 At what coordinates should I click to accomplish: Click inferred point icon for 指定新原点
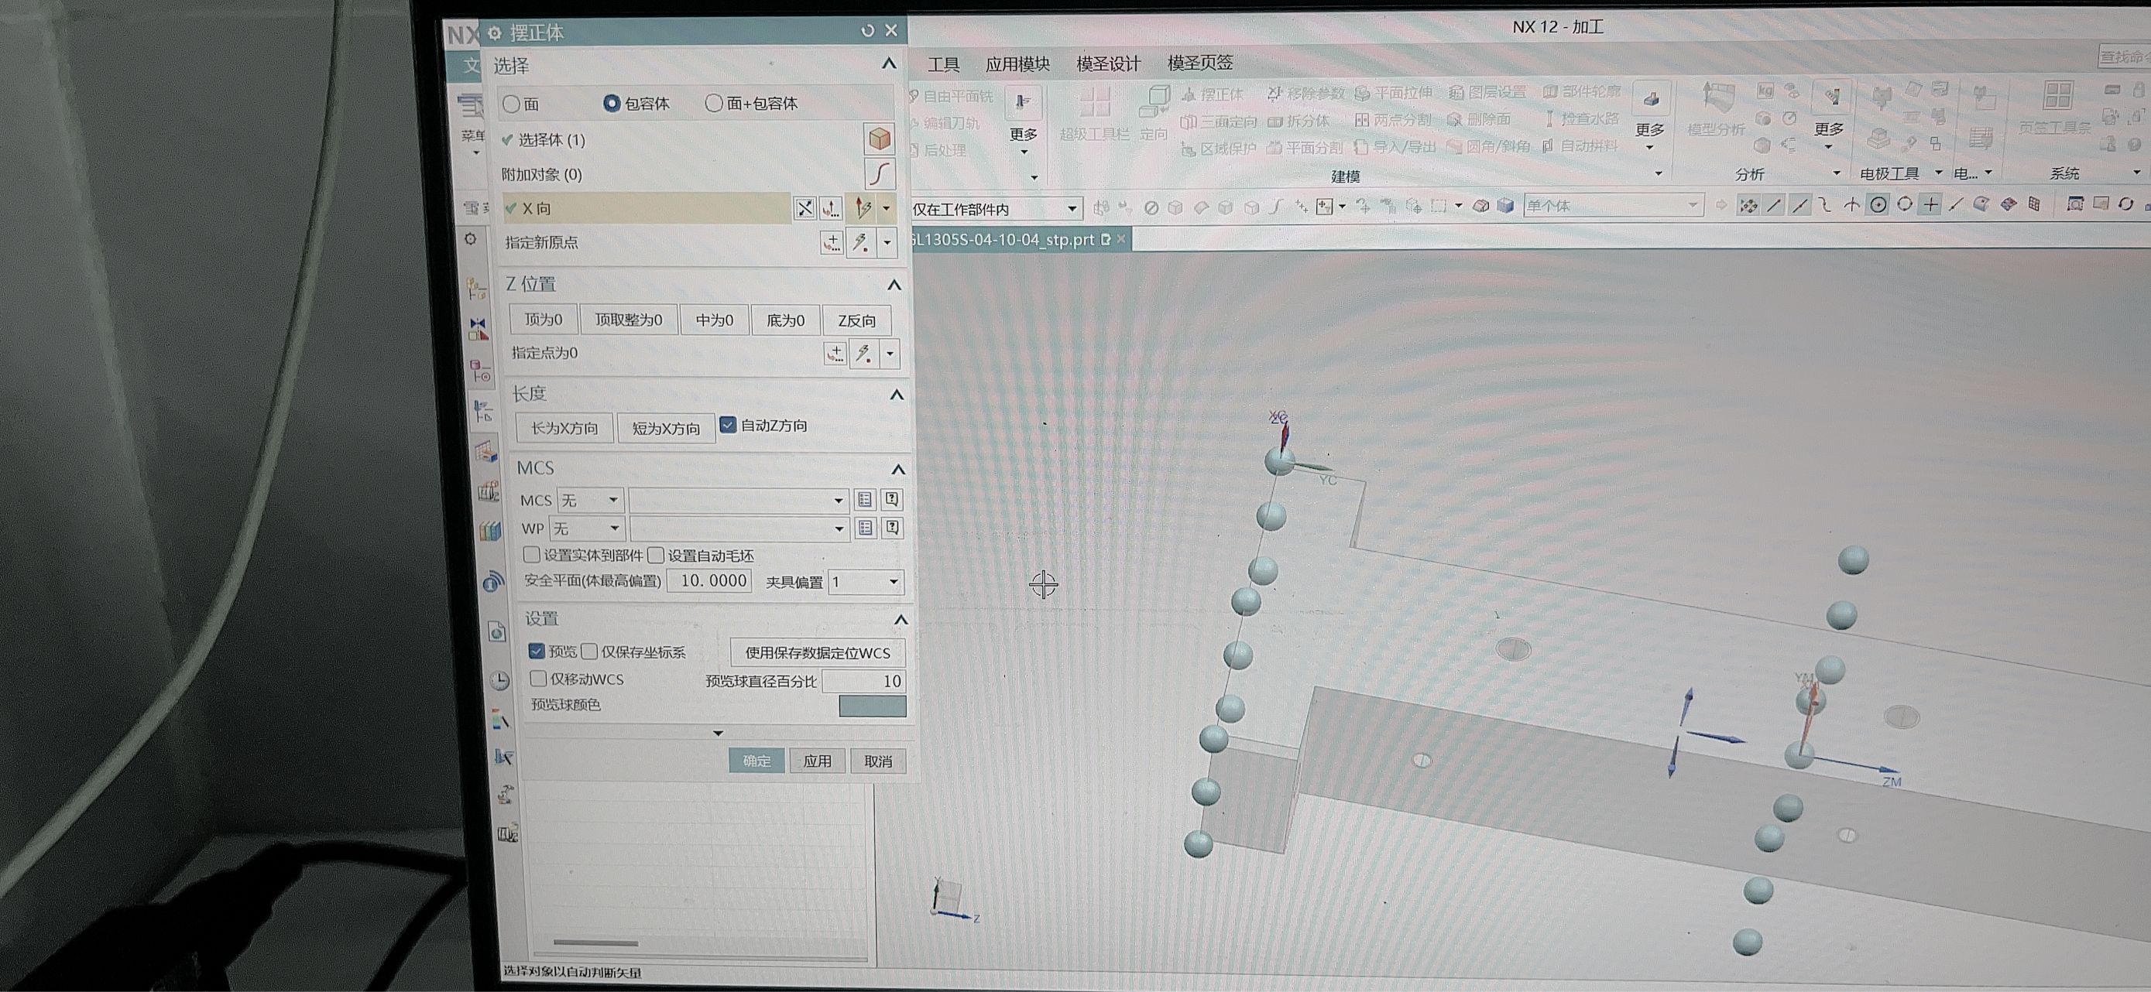coord(861,243)
